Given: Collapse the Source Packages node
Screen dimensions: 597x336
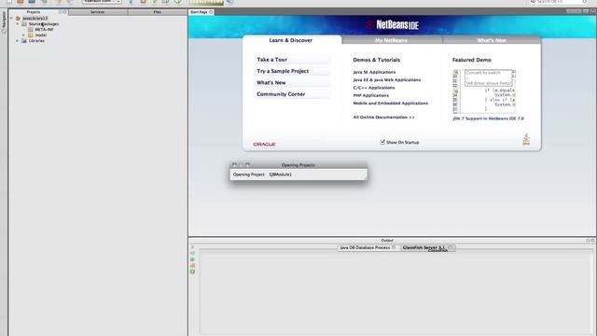Looking at the screenshot, I should pos(18,24).
